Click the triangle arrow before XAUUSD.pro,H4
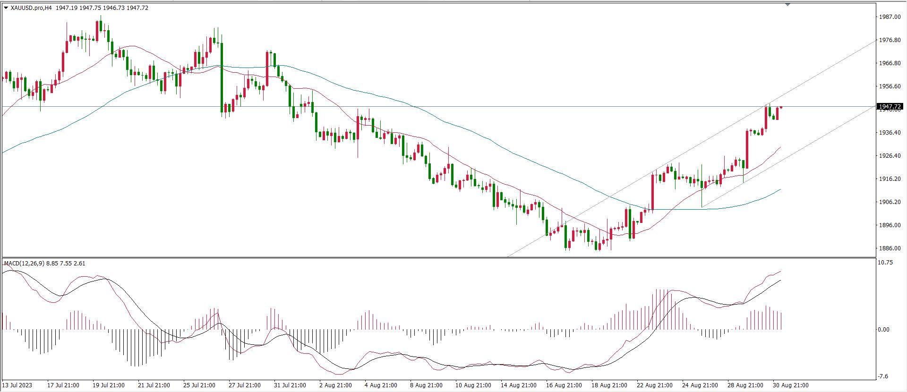This screenshot has width=907, height=392. pyautogui.click(x=6, y=8)
